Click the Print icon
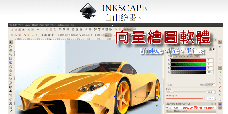The image size is (228, 114). pos(23,30)
